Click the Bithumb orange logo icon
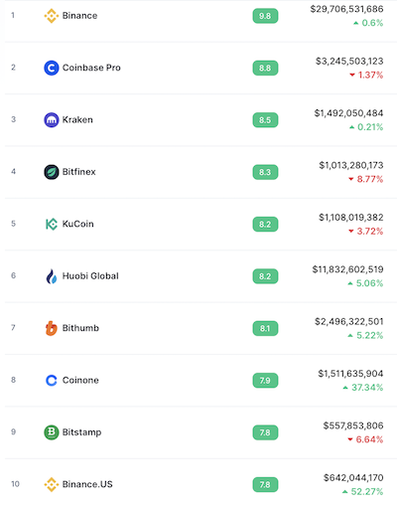Image resolution: width=397 pixels, height=507 pixels. 52,328
